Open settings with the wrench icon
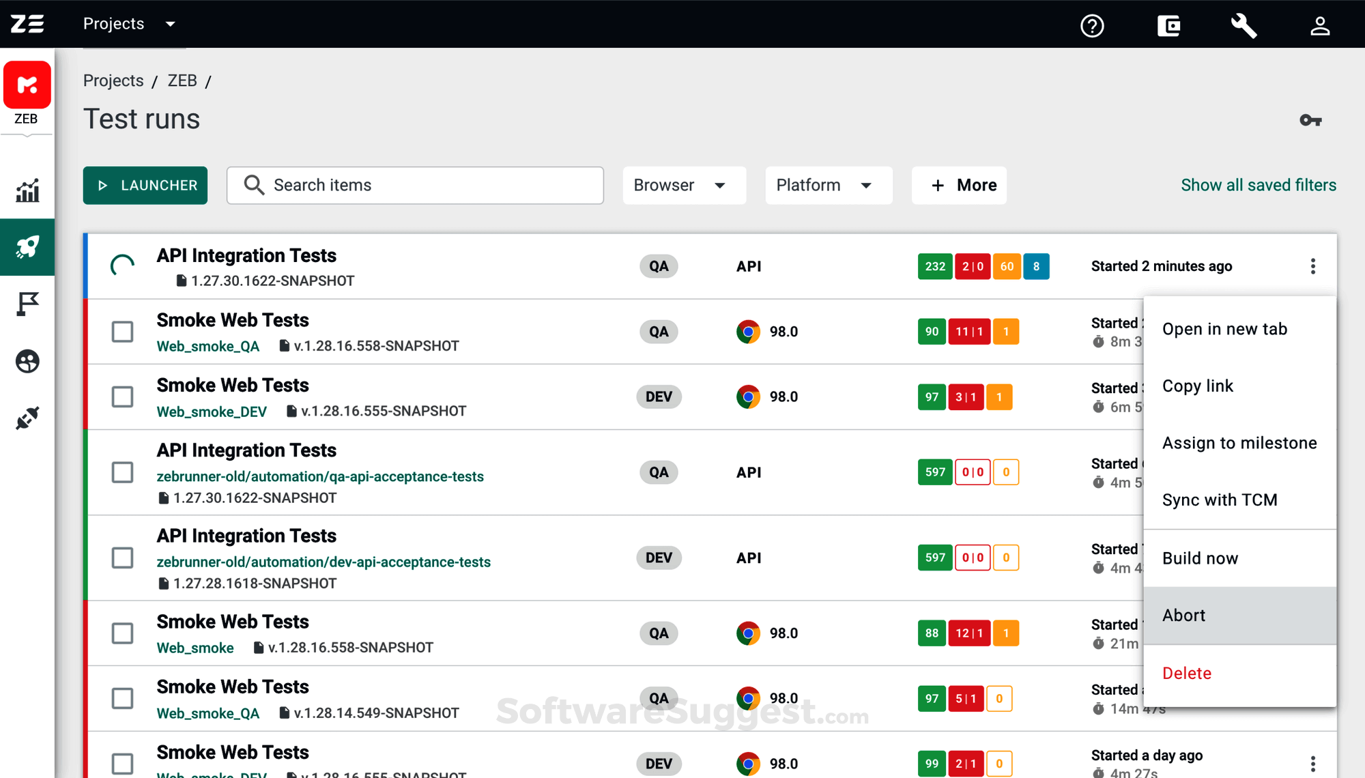Viewport: 1365px width, 778px height. click(1243, 25)
